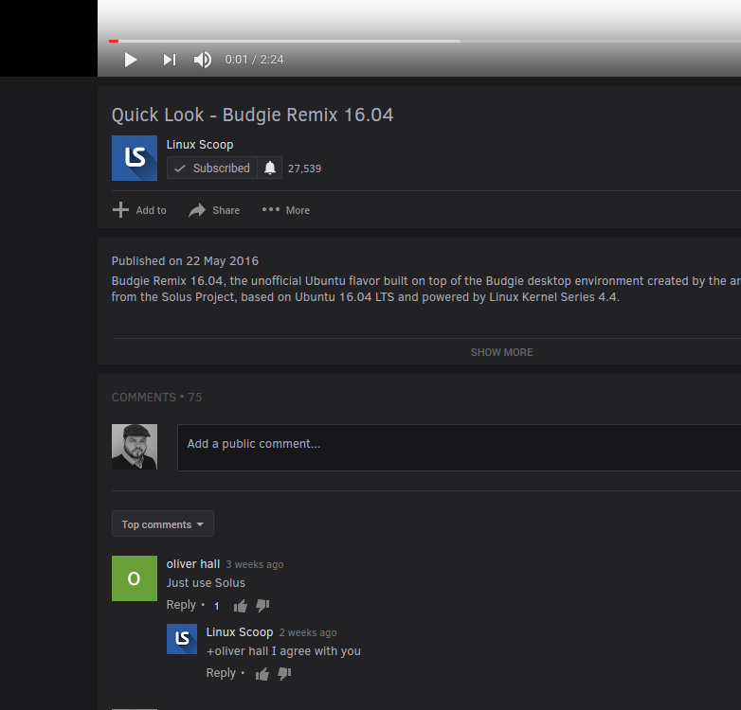Seek on the video progress bar
The image size is (741, 710).
click(x=425, y=41)
